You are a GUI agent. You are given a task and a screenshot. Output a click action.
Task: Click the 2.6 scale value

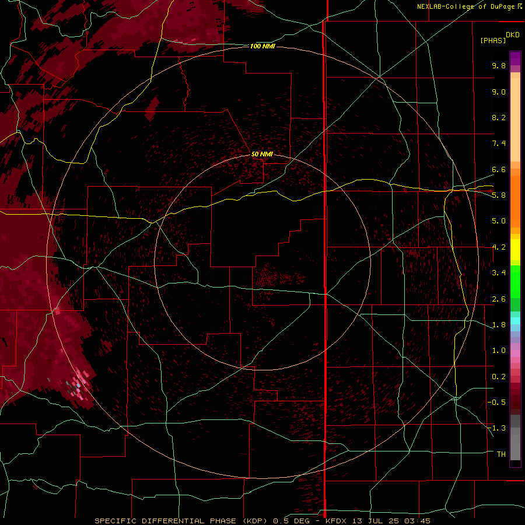coord(499,299)
